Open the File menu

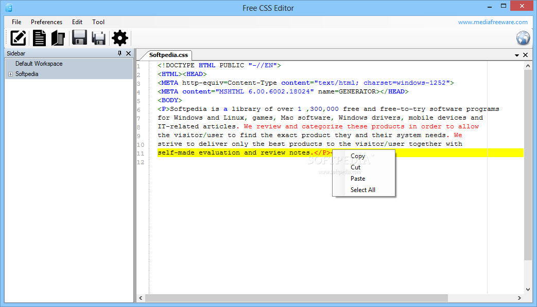point(16,22)
